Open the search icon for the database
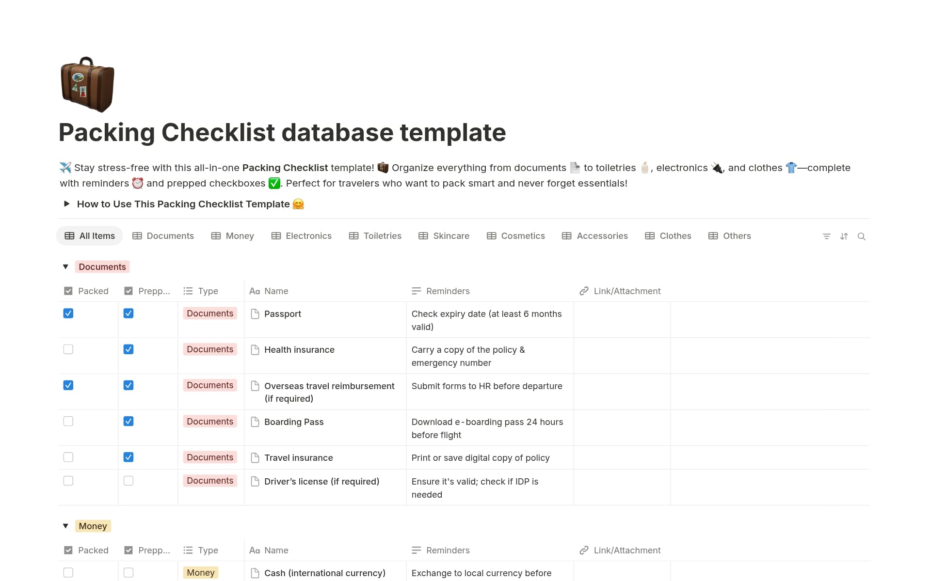This screenshot has width=931, height=581. tap(862, 236)
